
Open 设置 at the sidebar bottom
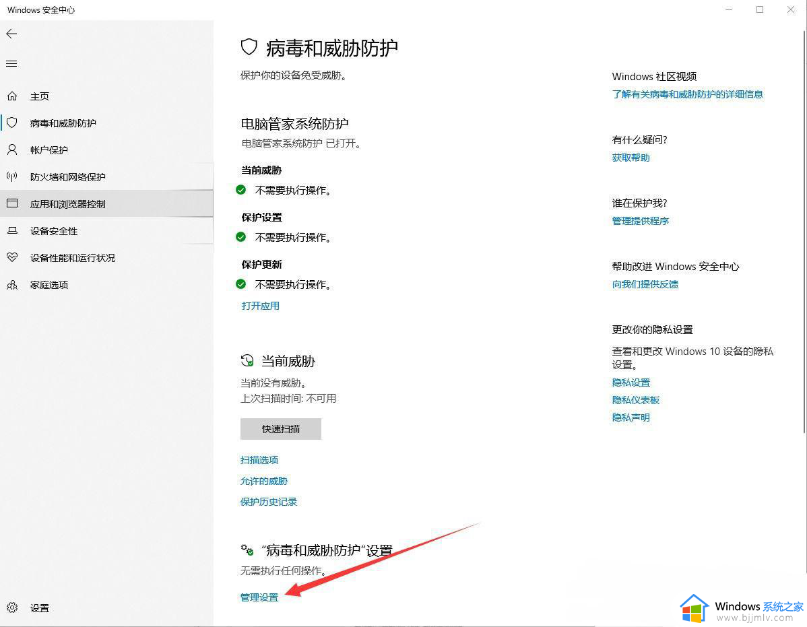106,607
